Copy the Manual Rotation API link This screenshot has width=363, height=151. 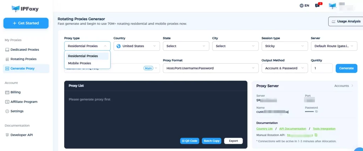coord(316,135)
